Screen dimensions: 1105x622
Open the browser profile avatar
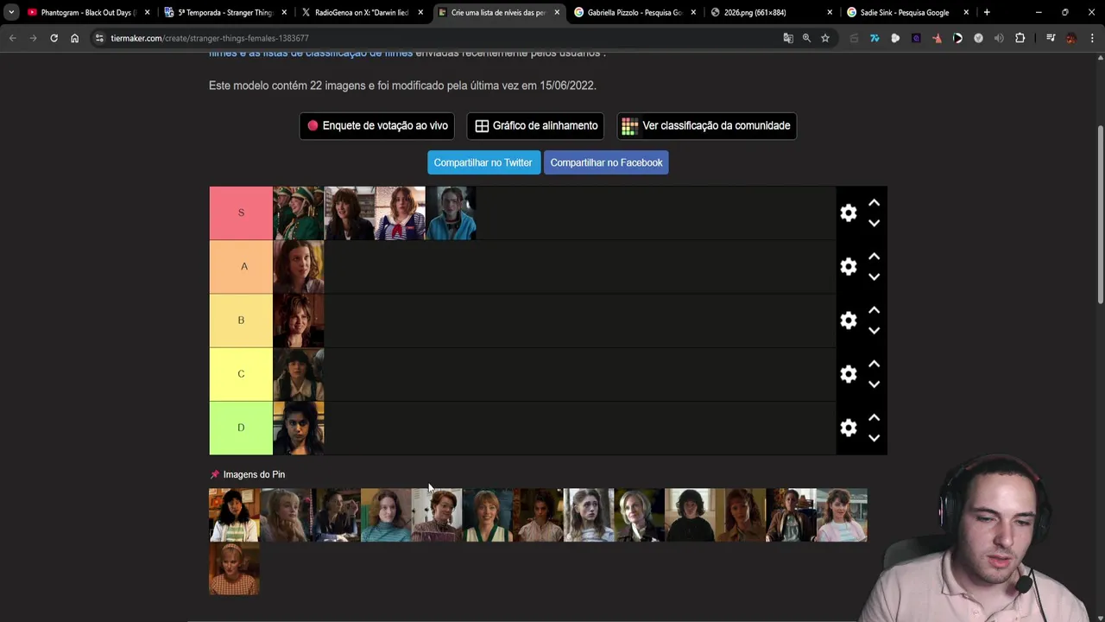pyautogui.click(x=1071, y=38)
